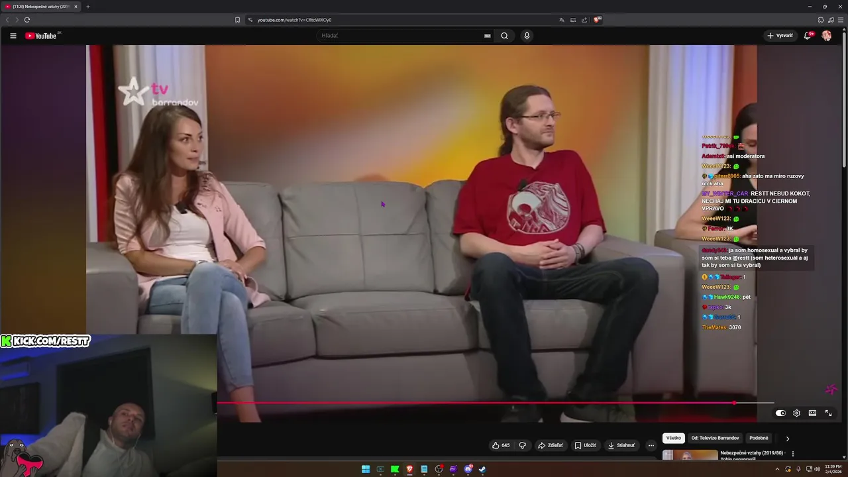848x477 pixels.
Task: Select the Od: Televize Barrandov chip
Action: click(715, 438)
